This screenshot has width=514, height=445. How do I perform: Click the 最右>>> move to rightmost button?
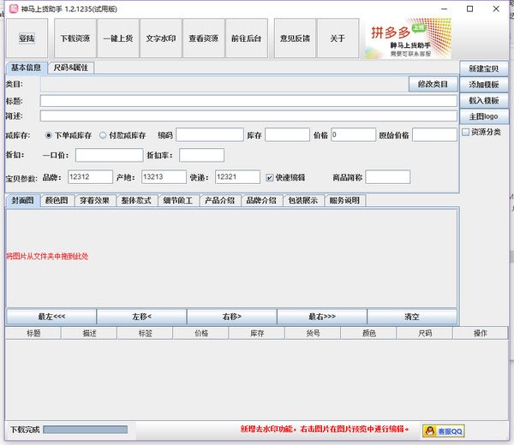tap(322, 317)
